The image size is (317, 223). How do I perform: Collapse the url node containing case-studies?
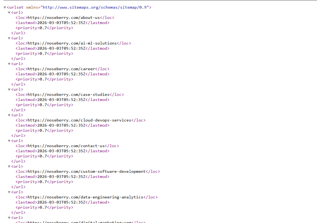(9, 90)
